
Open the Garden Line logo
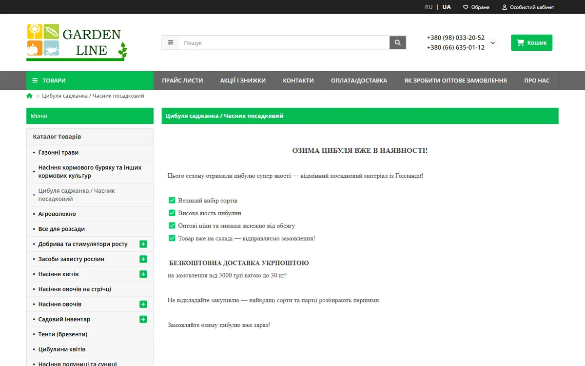pyautogui.click(x=77, y=42)
